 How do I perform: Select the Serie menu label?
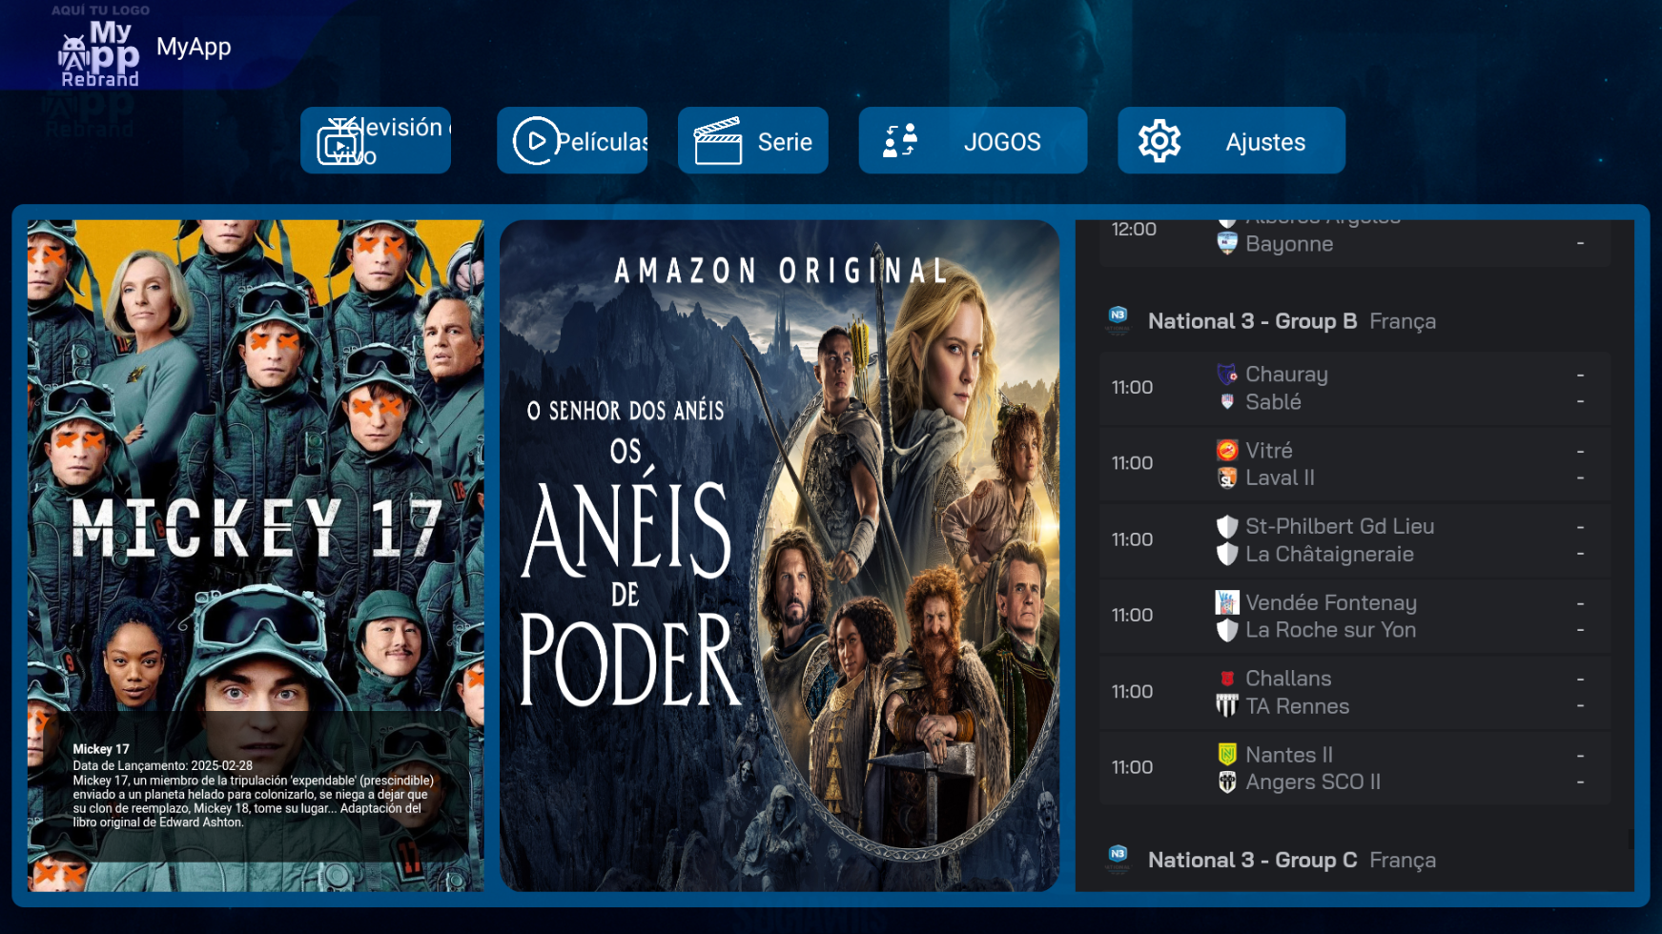click(x=785, y=142)
